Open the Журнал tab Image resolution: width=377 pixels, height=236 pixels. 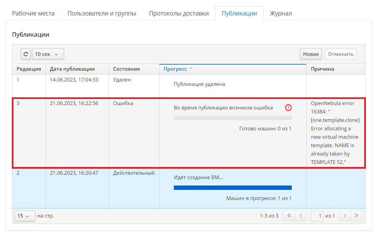[281, 13]
